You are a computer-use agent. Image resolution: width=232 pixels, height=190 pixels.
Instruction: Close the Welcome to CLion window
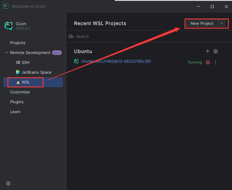pos(226,7)
